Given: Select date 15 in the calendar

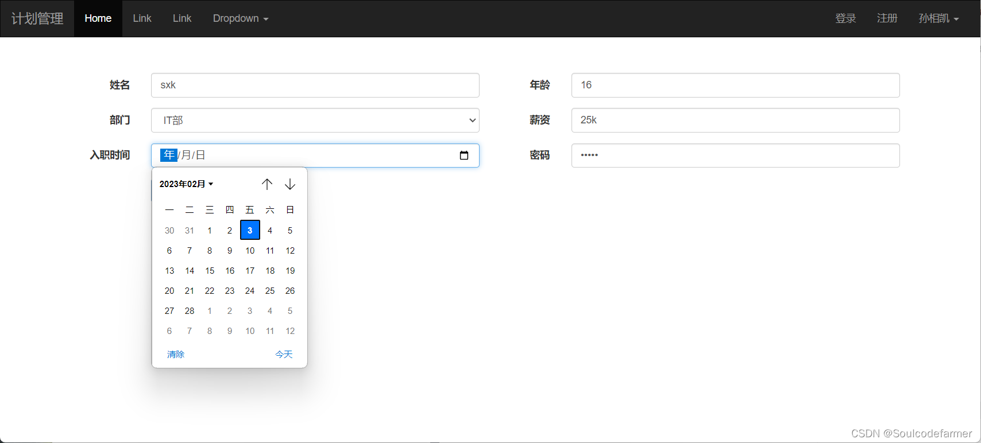Looking at the screenshot, I should 210,271.
